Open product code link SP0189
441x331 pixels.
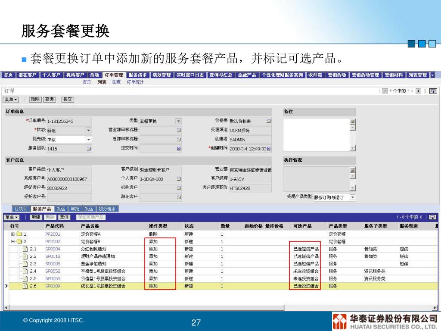53,286
